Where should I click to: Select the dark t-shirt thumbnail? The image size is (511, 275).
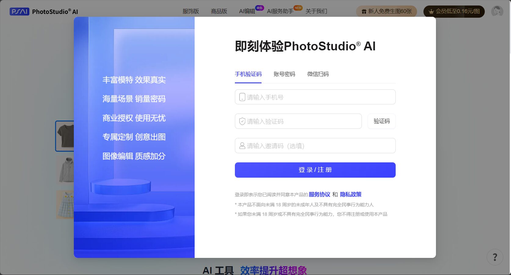point(65,136)
